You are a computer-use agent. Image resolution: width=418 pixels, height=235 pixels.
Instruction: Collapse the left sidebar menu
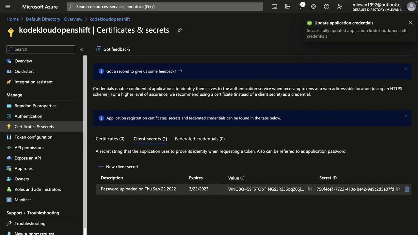81,49
